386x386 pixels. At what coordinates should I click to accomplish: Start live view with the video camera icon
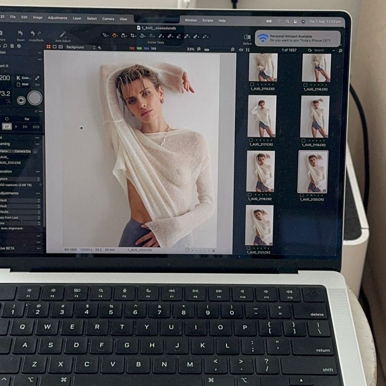pyautogui.click(x=21, y=100)
